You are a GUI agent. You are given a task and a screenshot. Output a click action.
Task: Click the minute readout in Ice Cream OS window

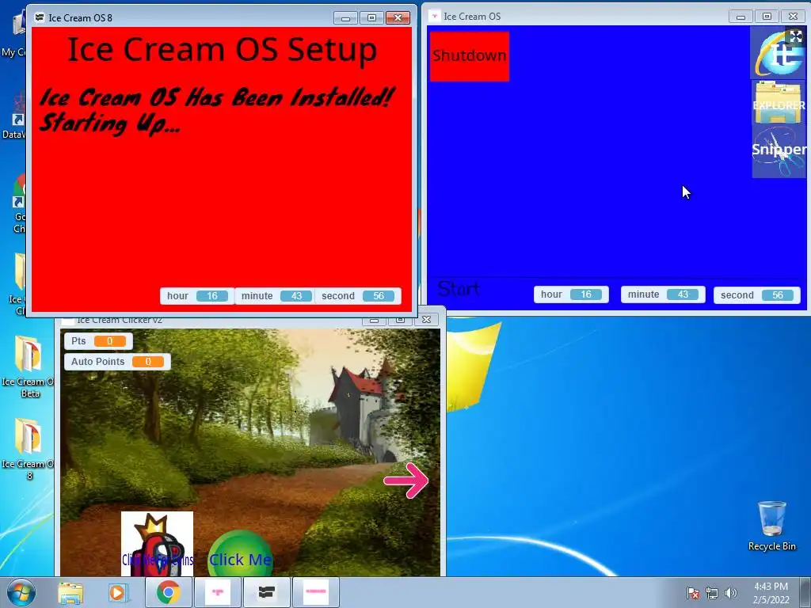pos(663,294)
